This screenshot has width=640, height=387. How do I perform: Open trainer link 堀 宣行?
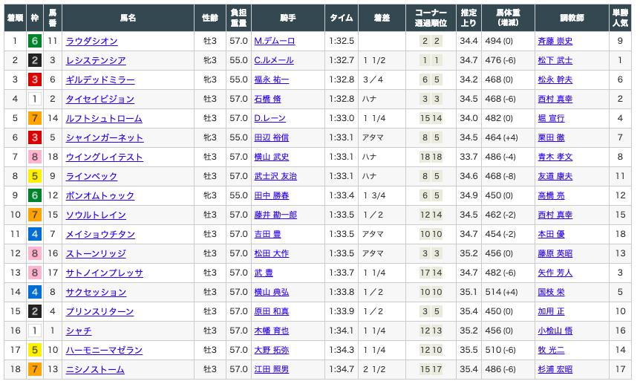(x=551, y=118)
